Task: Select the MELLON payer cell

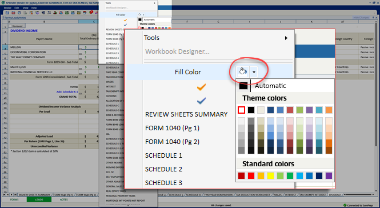Action: tap(44, 47)
